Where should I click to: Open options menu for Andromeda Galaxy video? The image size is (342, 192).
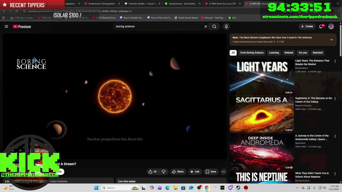335,136
